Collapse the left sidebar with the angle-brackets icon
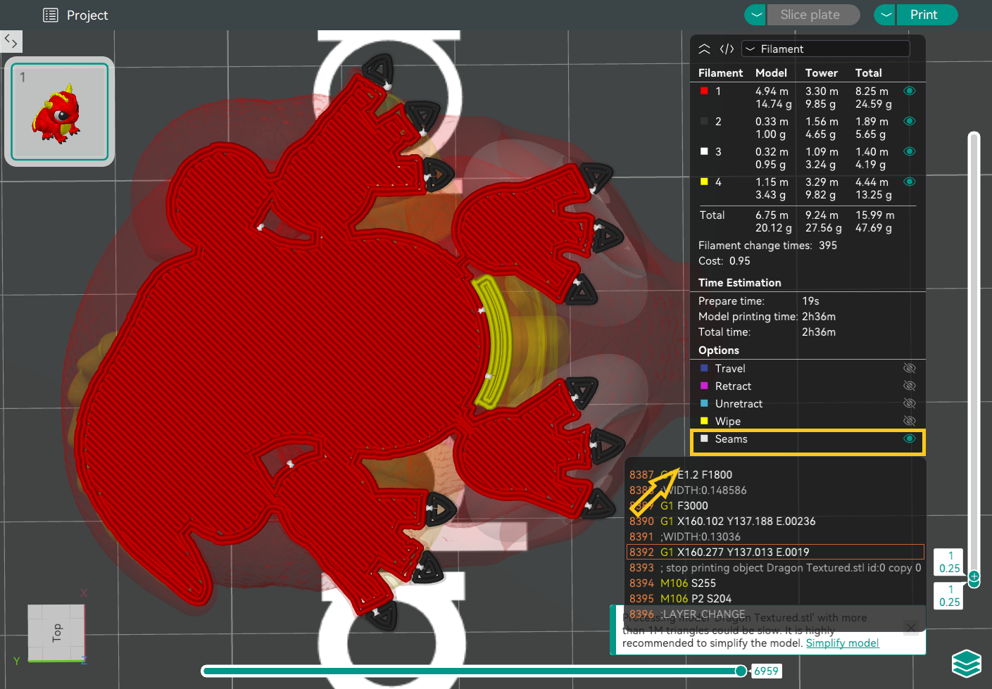This screenshot has width=992, height=689. point(11,41)
